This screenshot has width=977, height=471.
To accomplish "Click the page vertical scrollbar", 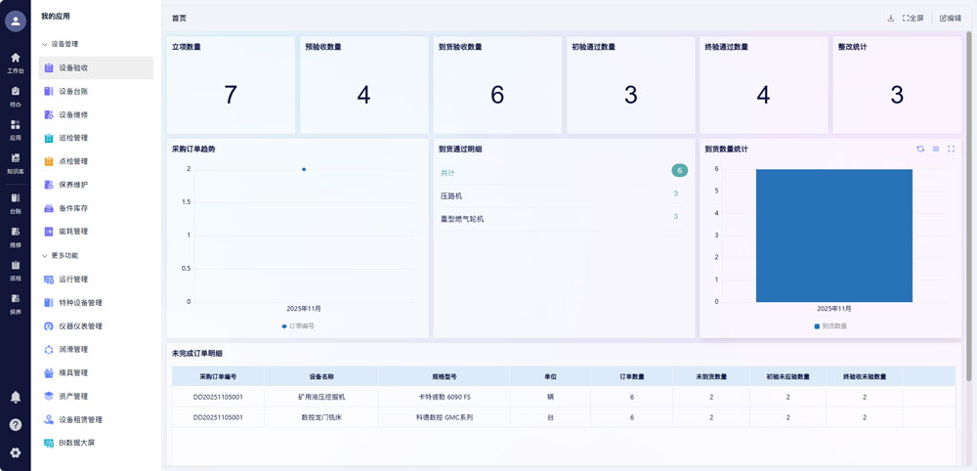I will click(x=968, y=195).
